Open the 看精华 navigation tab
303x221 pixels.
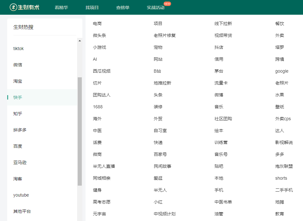[61, 8]
